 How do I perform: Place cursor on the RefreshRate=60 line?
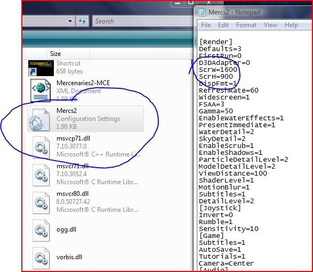click(x=229, y=90)
